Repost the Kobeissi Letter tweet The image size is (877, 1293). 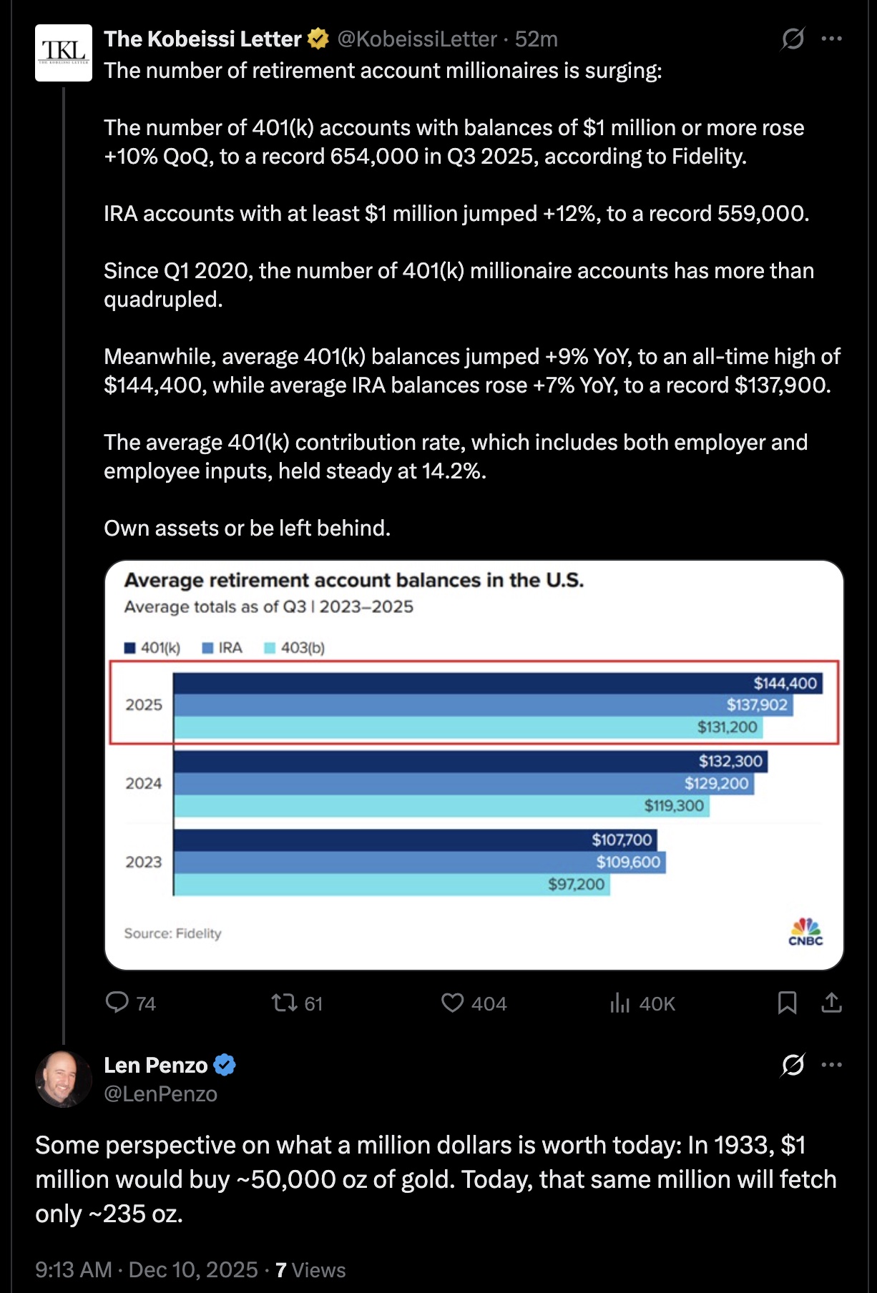pyautogui.click(x=284, y=1003)
